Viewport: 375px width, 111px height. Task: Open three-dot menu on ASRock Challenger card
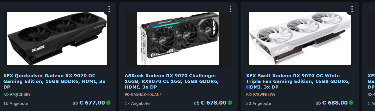pos(231,9)
